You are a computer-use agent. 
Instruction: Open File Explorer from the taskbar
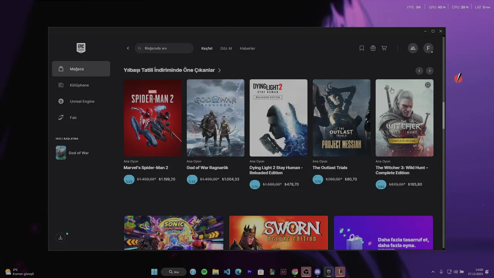(x=215, y=272)
